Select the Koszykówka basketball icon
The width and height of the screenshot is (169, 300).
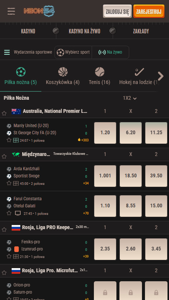(x=63, y=72)
